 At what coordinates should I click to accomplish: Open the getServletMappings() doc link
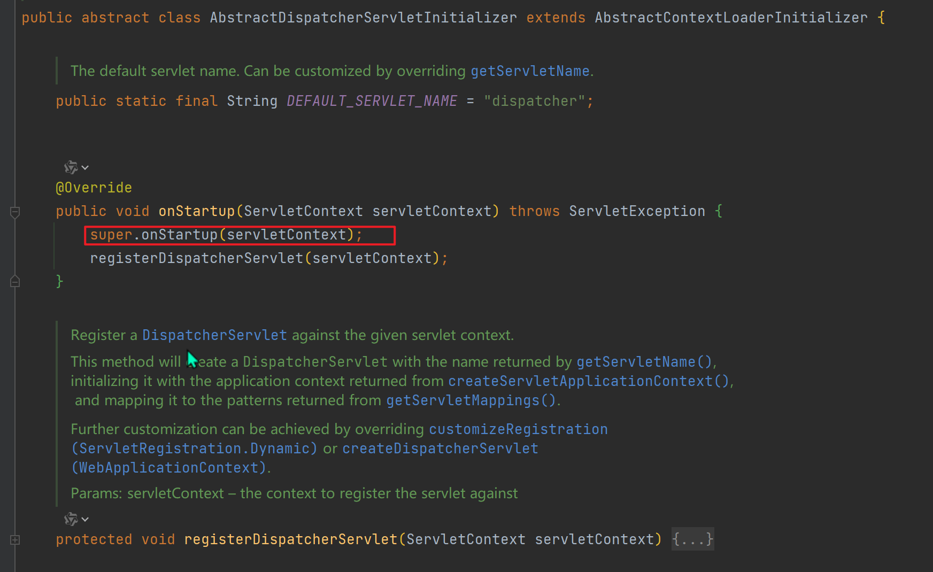point(471,400)
